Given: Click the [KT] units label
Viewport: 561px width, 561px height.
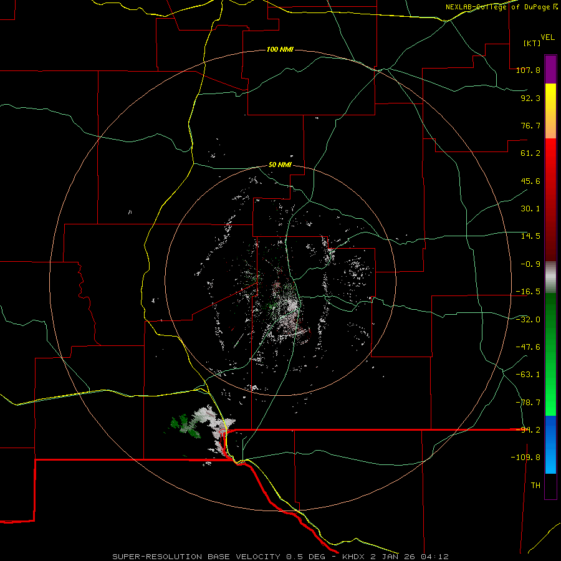Looking at the screenshot, I should [x=532, y=43].
